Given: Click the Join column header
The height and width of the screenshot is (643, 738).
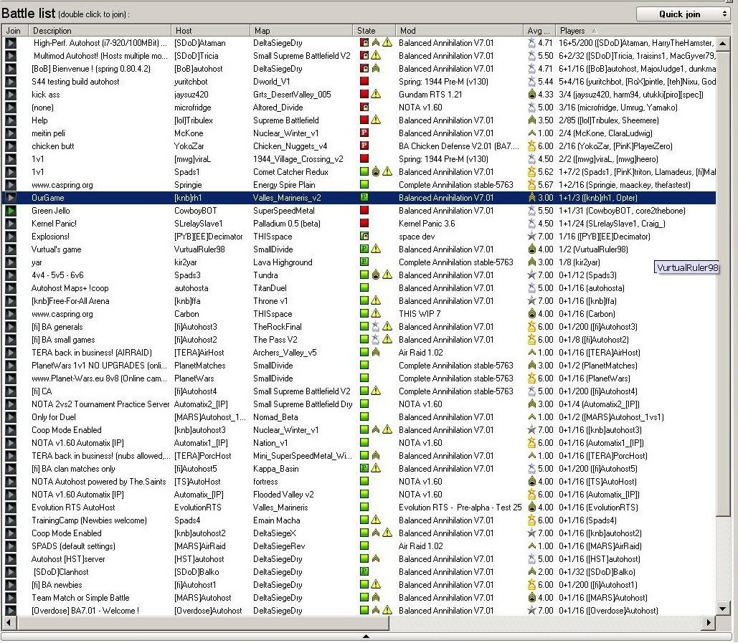Looking at the screenshot, I should (14, 31).
